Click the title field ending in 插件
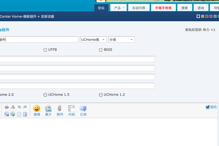Viewport: 219px width, 146px height. 39,39
